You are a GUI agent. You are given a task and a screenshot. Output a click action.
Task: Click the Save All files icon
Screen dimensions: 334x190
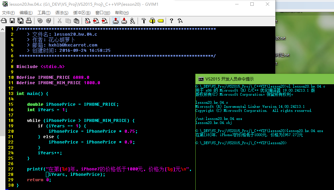pos(21,21)
